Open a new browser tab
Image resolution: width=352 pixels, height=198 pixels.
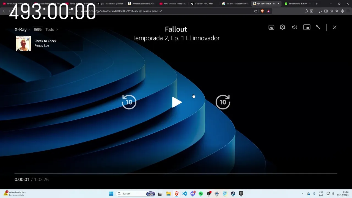click(317, 4)
